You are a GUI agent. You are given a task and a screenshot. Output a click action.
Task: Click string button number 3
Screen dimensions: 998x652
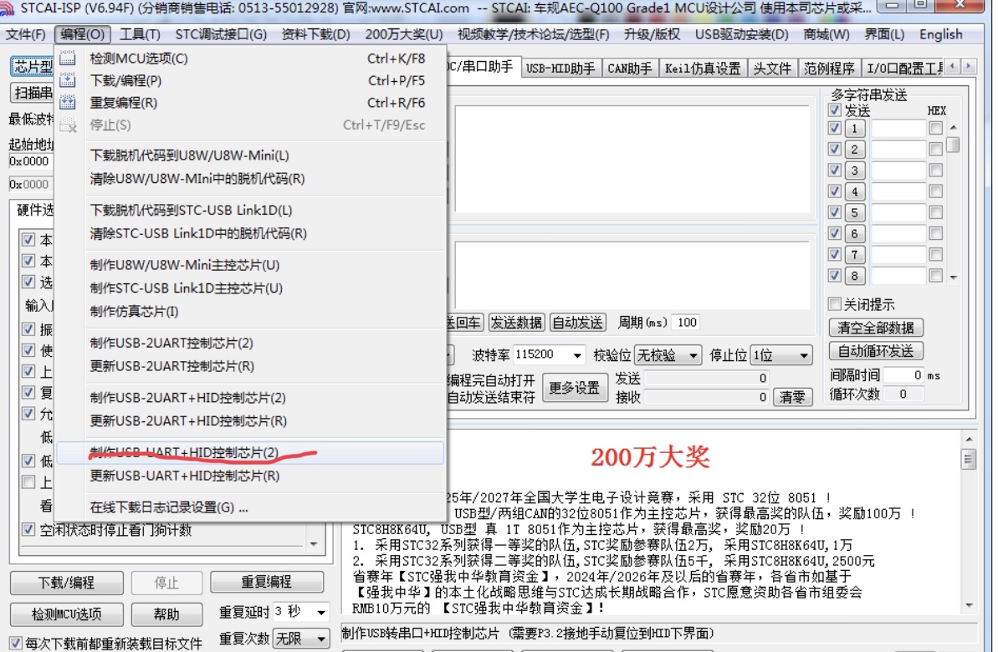(855, 171)
